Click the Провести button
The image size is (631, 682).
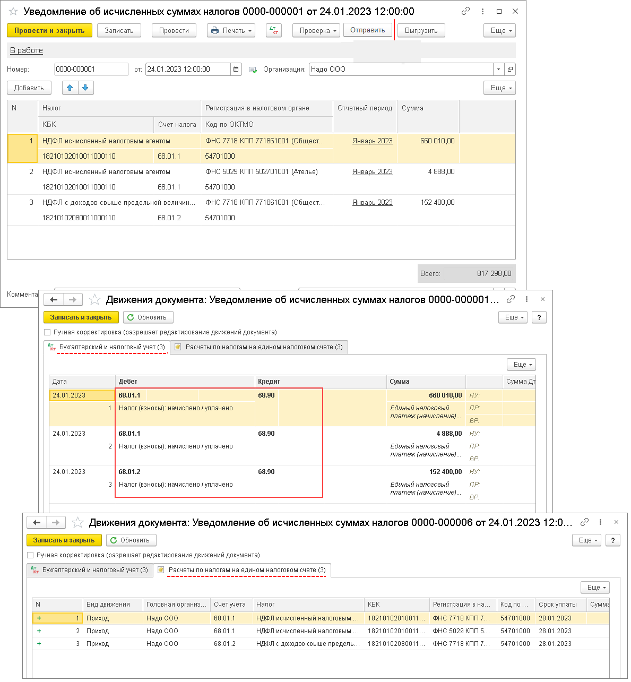pyautogui.click(x=174, y=30)
